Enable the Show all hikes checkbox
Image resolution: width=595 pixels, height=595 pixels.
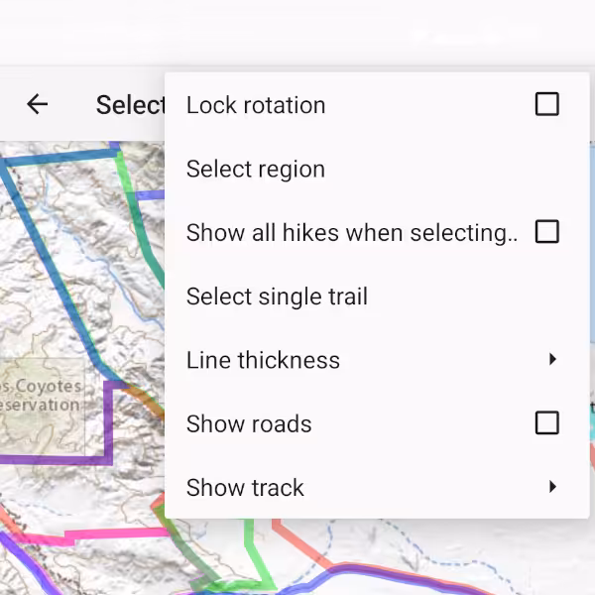(546, 232)
